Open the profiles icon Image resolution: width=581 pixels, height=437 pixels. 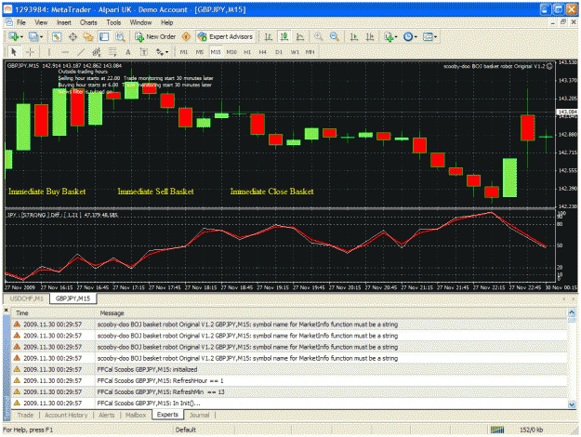click(33, 36)
